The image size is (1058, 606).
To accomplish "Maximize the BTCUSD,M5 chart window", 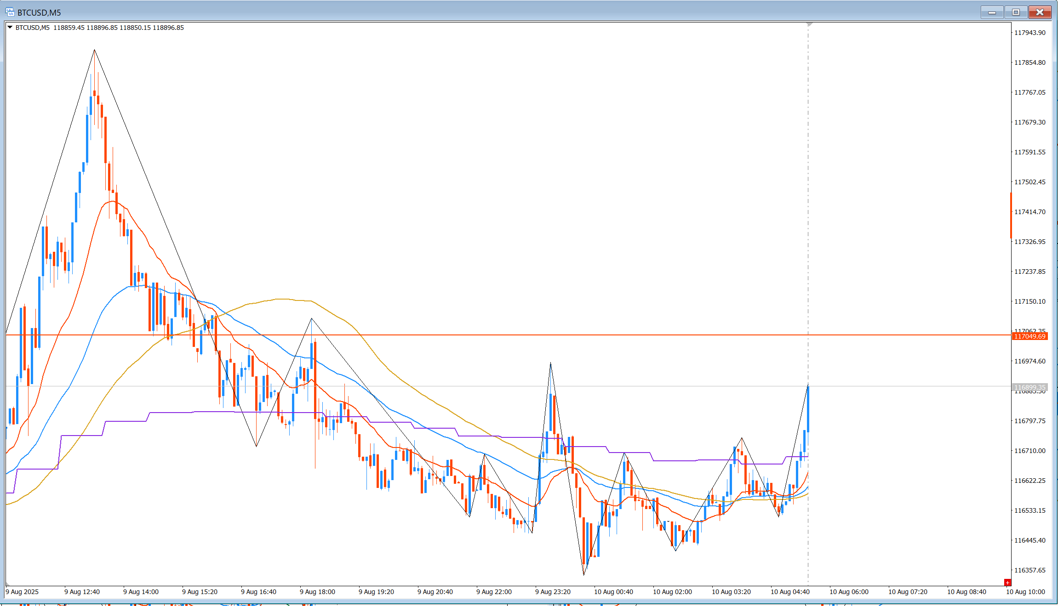I will click(1016, 12).
